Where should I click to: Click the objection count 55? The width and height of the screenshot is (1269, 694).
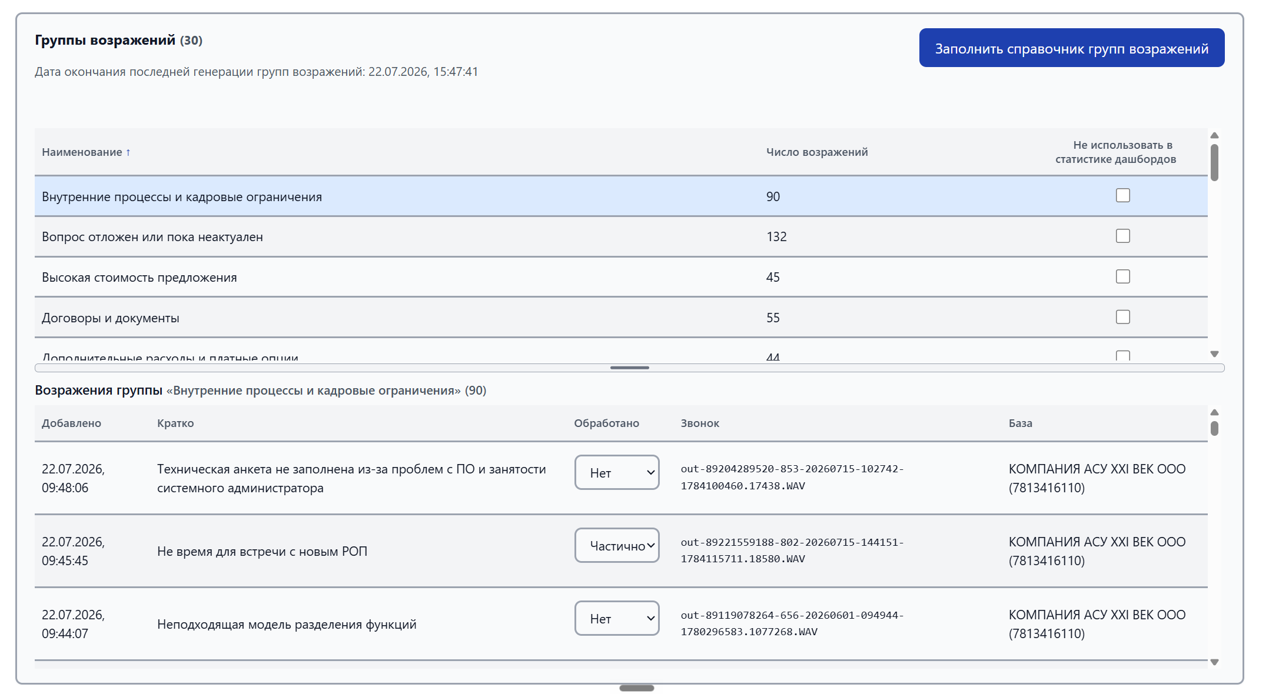[773, 318]
